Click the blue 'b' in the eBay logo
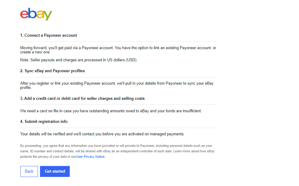 coord(32,13)
